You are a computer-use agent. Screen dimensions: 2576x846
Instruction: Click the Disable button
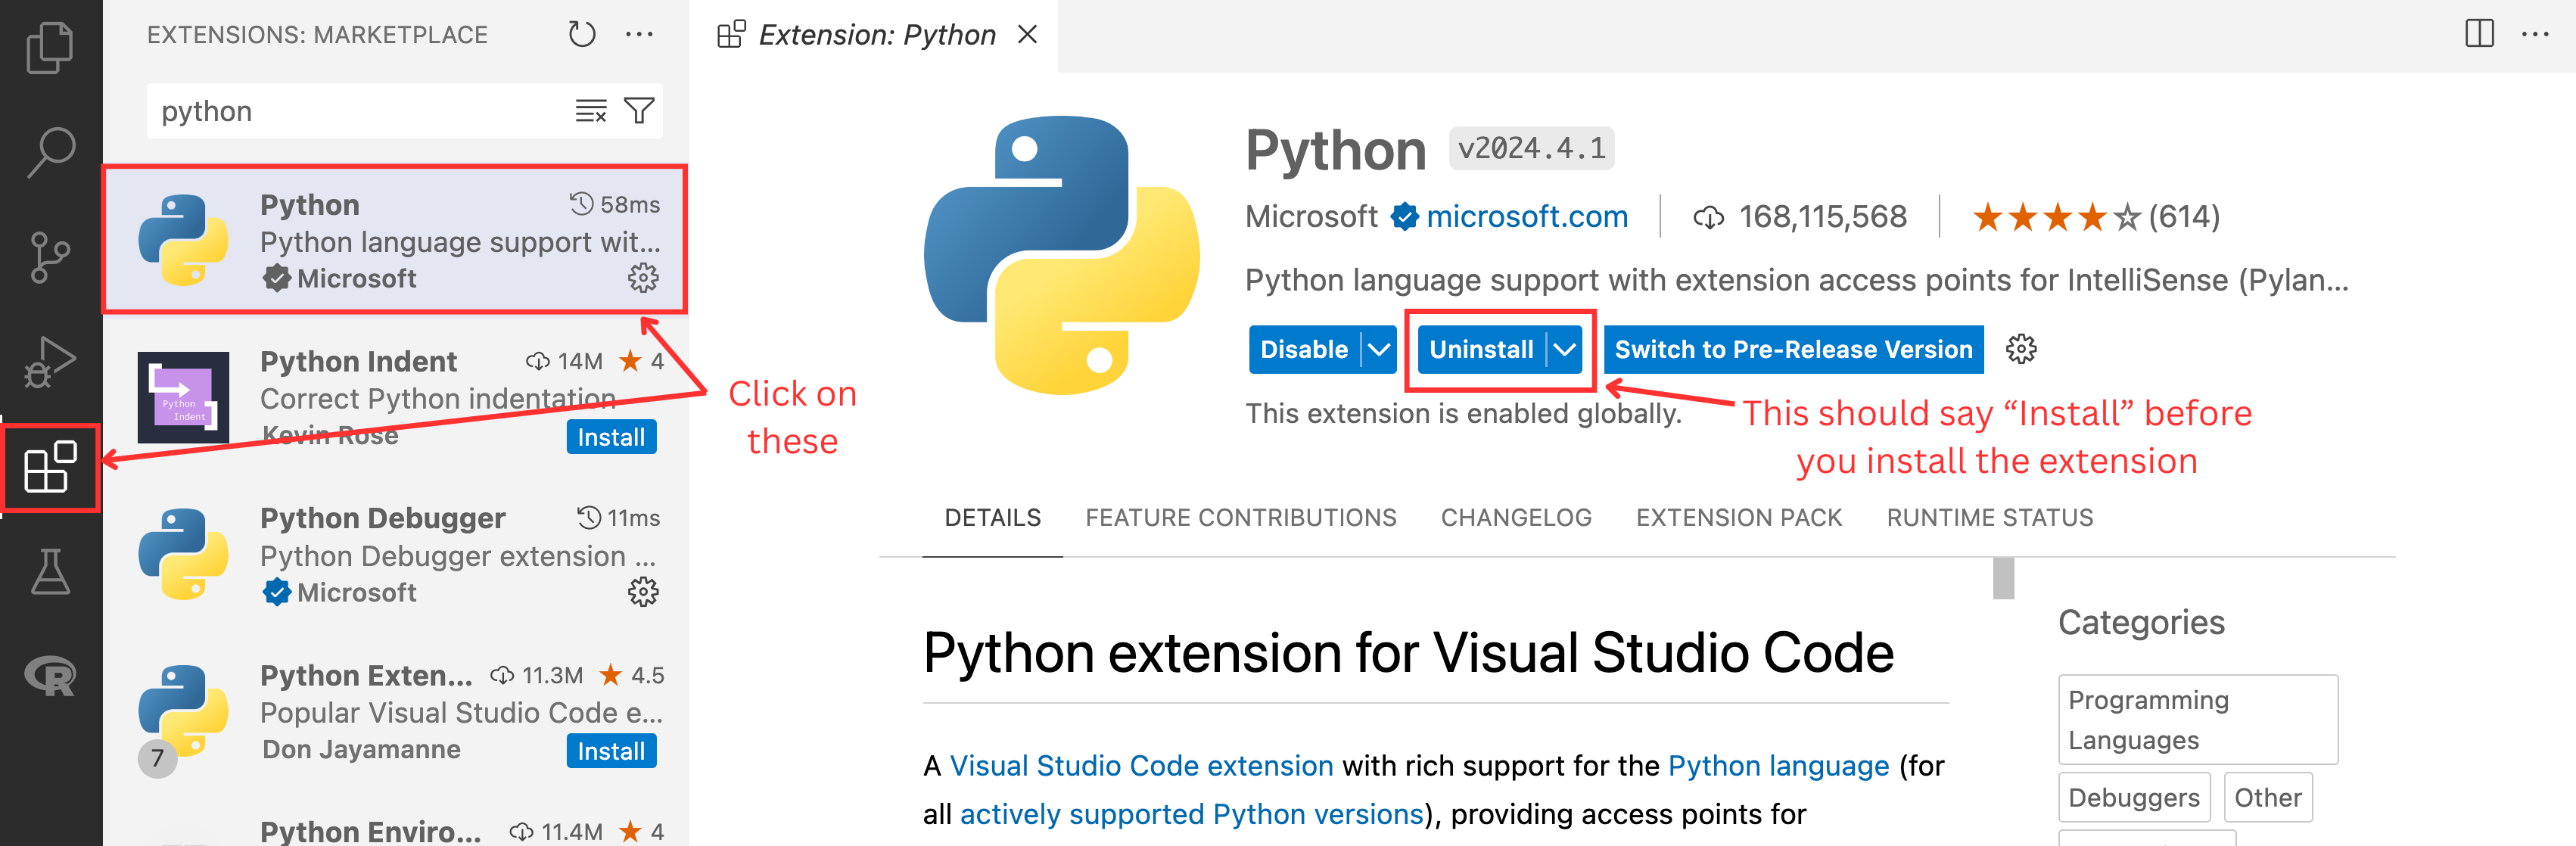point(1304,349)
